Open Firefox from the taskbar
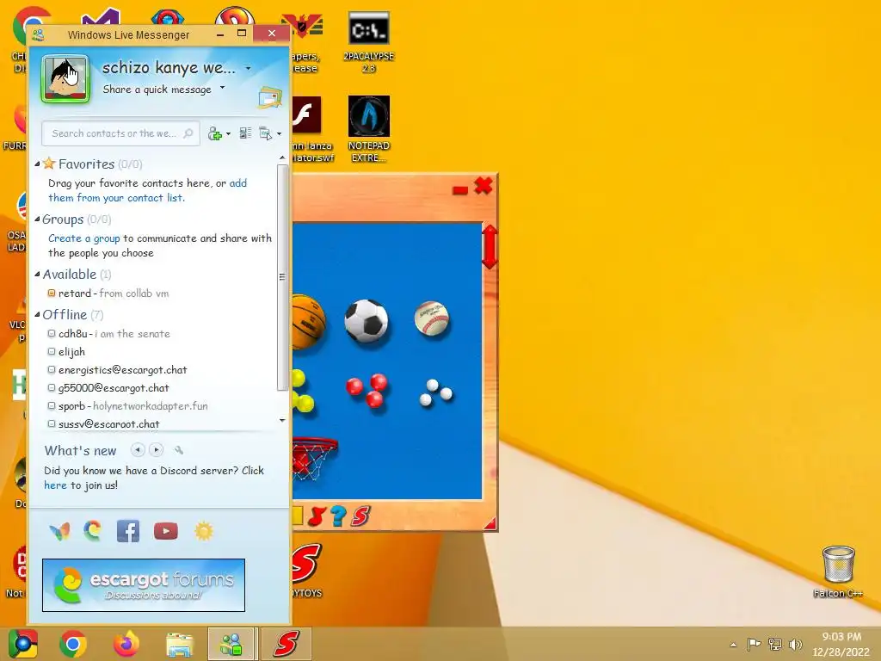 click(126, 644)
